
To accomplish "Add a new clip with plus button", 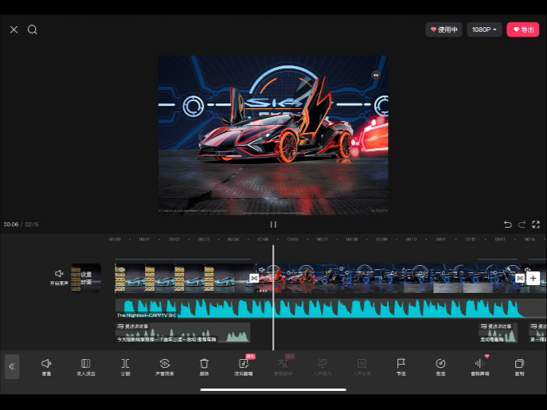I will [x=533, y=278].
